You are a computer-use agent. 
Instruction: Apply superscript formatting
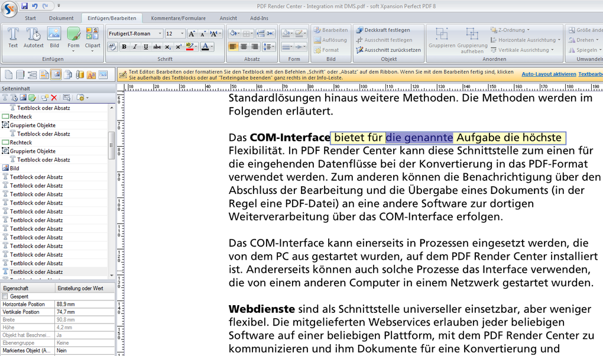click(x=179, y=47)
